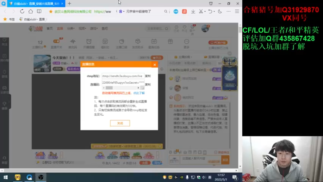Click the orange 发送 send button
This screenshot has height=182, width=323.
pyautogui.click(x=225, y=160)
